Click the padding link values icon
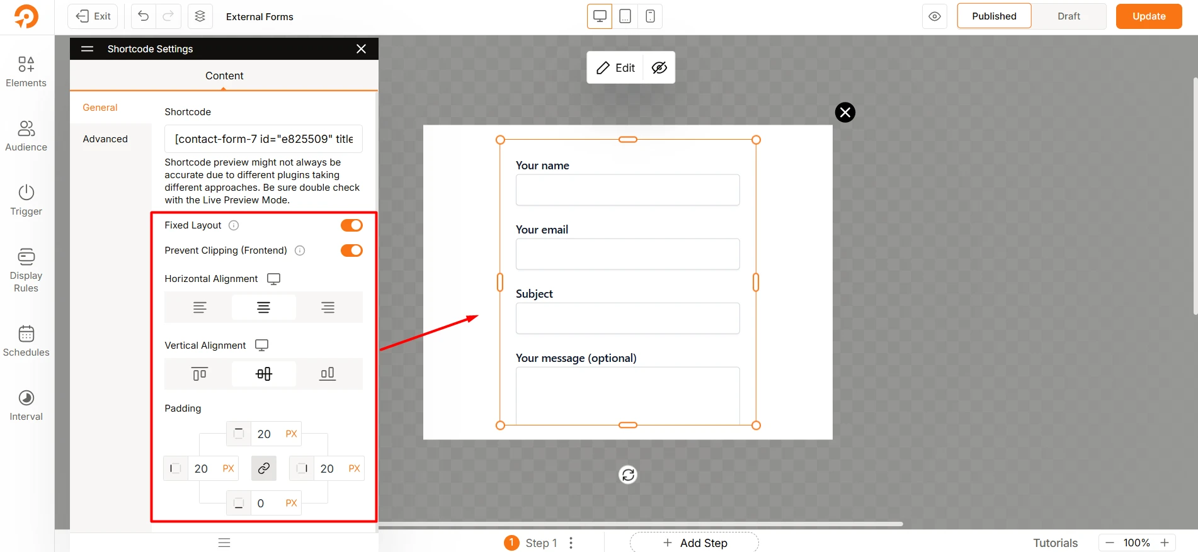The image size is (1198, 552). click(x=263, y=468)
